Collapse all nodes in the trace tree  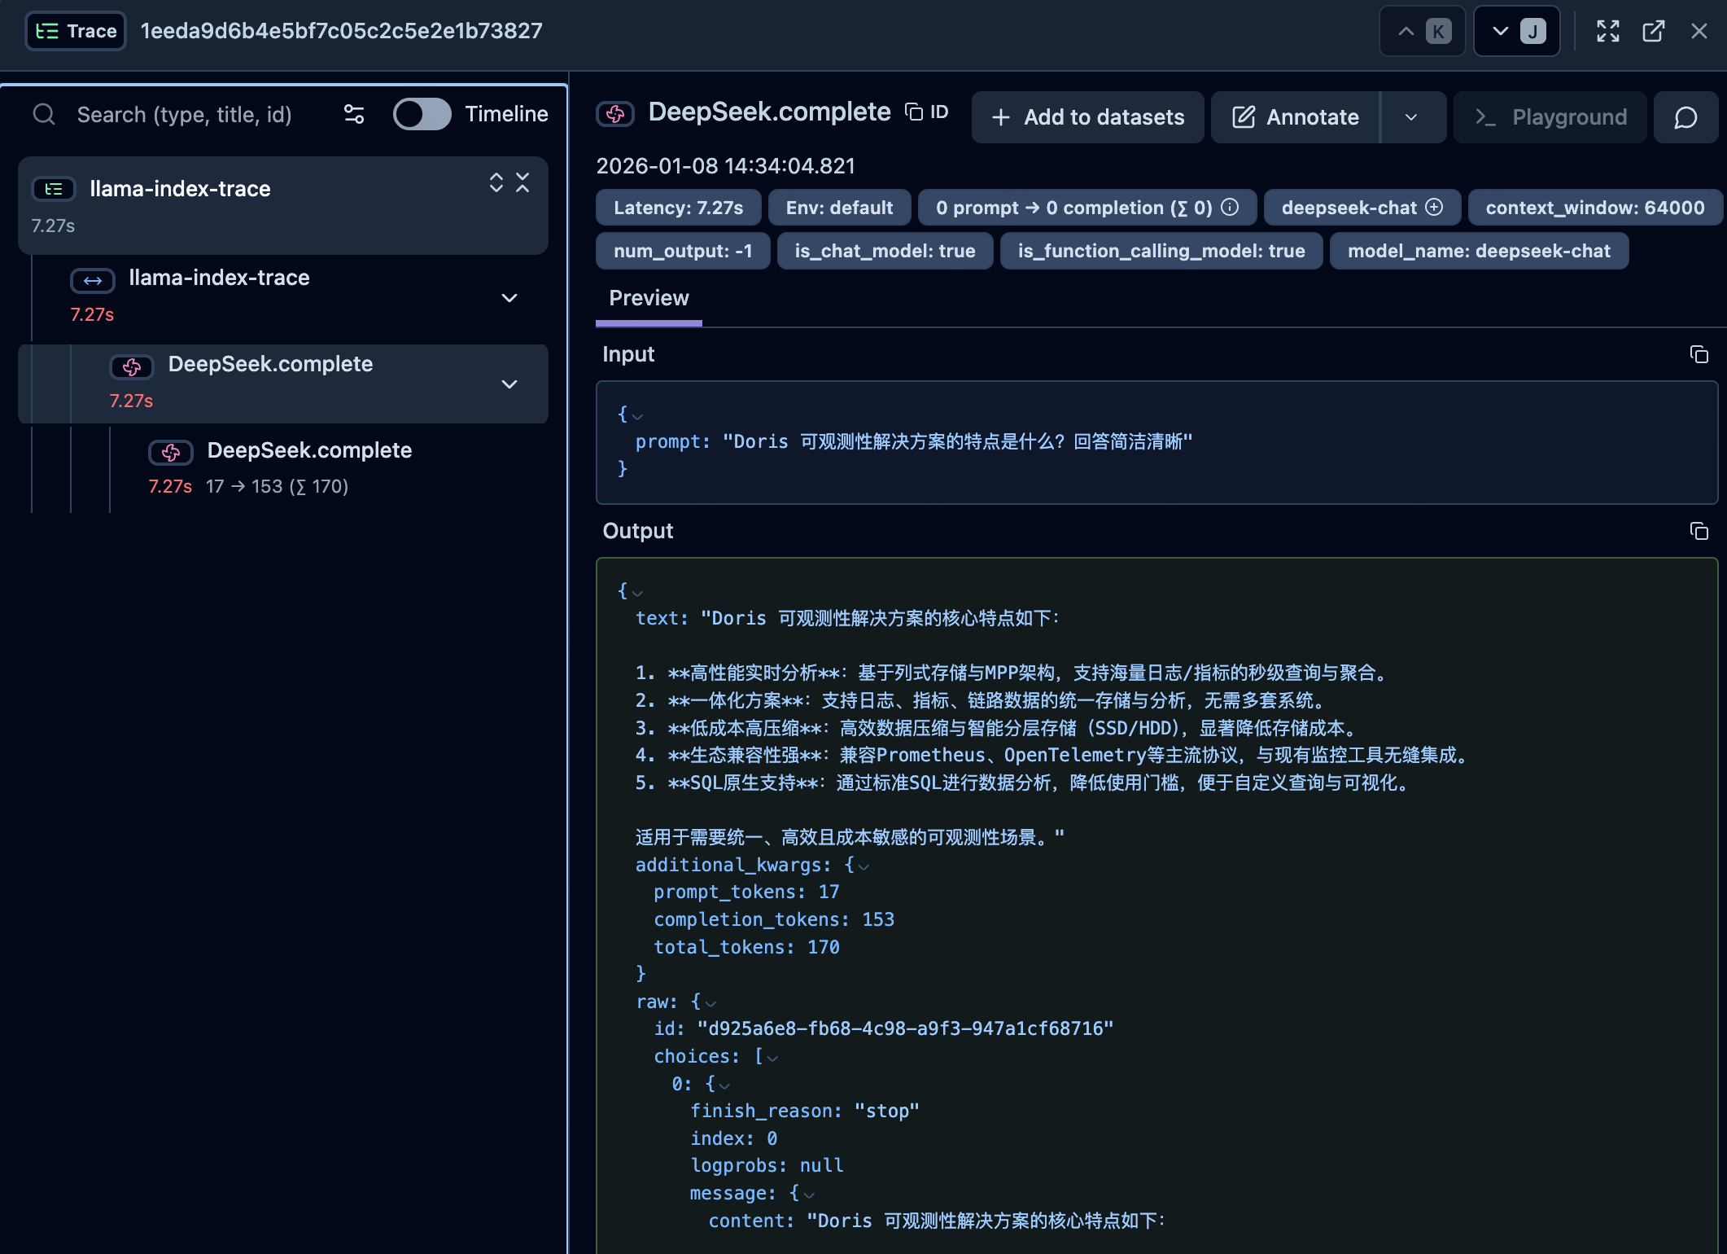(x=522, y=182)
